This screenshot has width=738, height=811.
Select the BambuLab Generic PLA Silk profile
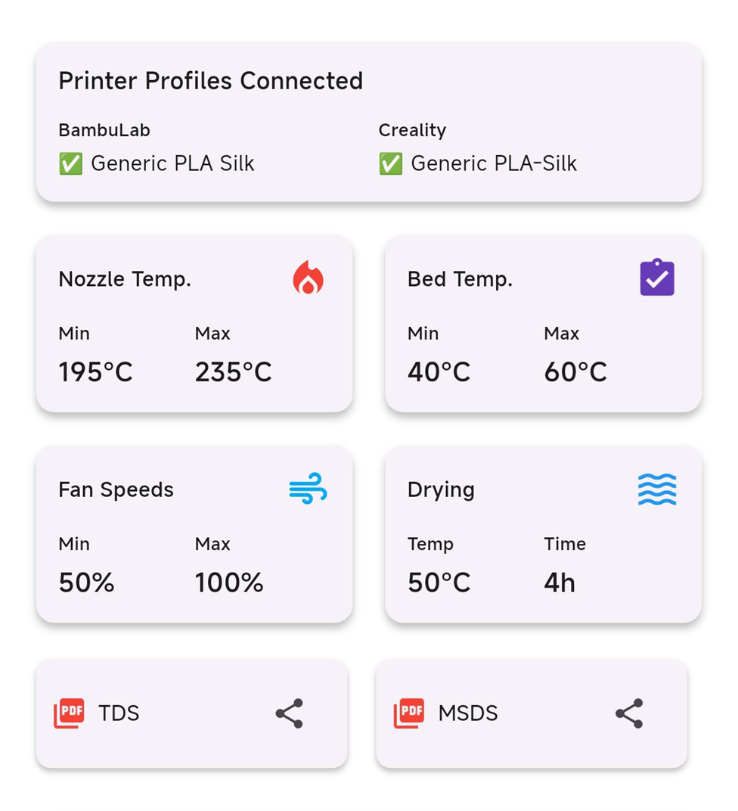tap(172, 163)
